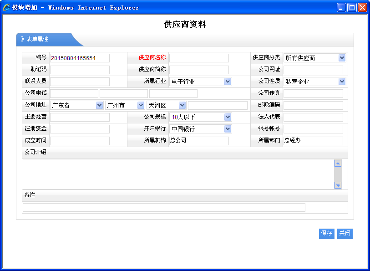Focus the 编号 text field
370x271 pixels.
pyautogui.click(x=80, y=58)
